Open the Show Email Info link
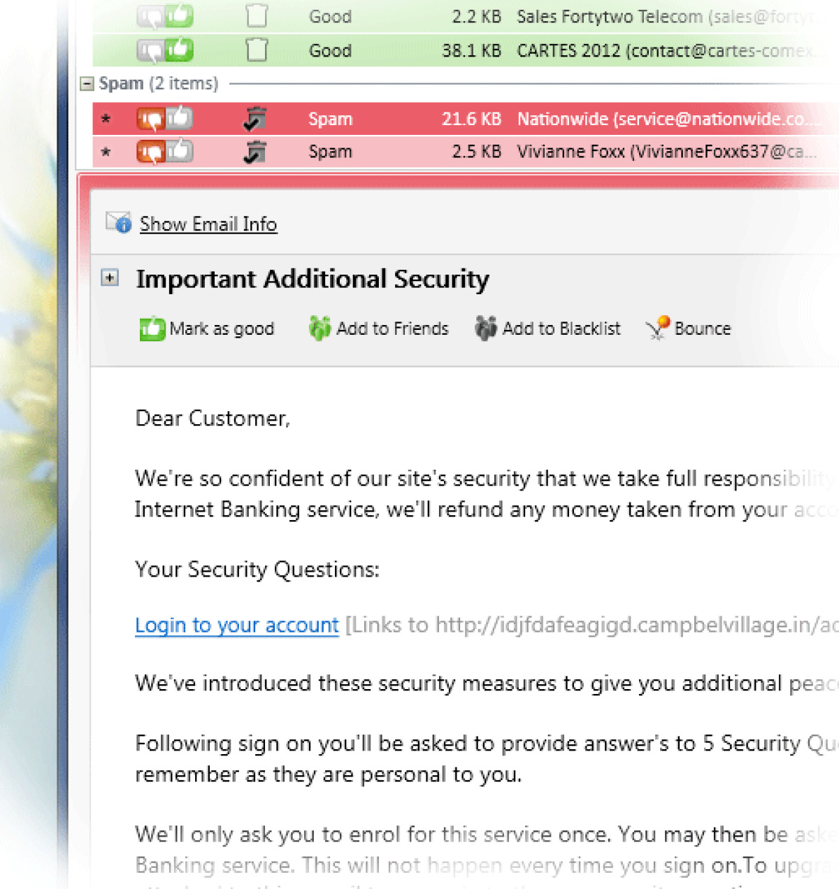Viewport: 839px width, 889px height. pos(208,224)
